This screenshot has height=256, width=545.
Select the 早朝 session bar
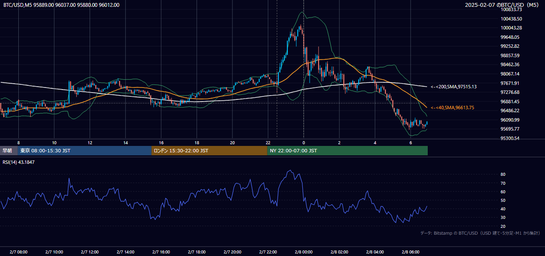9,151
